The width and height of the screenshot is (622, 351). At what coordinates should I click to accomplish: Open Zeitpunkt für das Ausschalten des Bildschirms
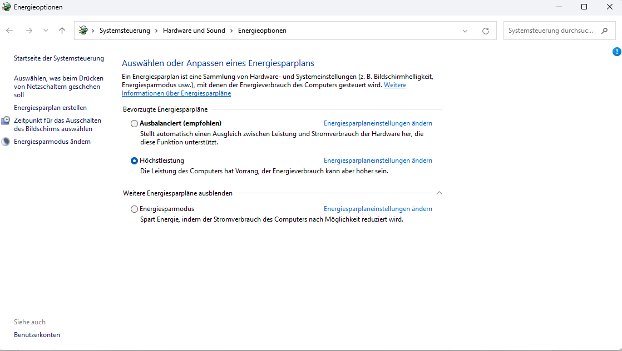point(57,124)
